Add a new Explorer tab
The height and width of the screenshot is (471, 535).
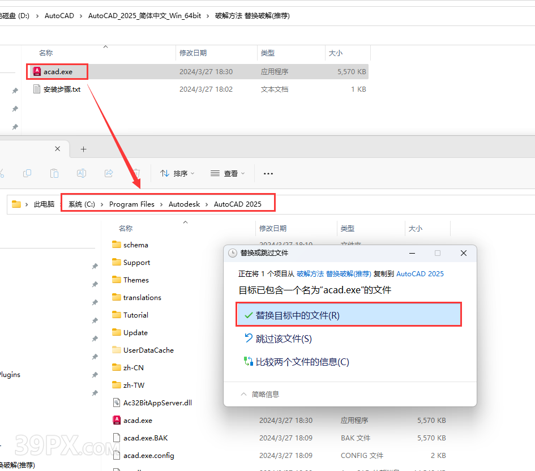[x=84, y=149]
